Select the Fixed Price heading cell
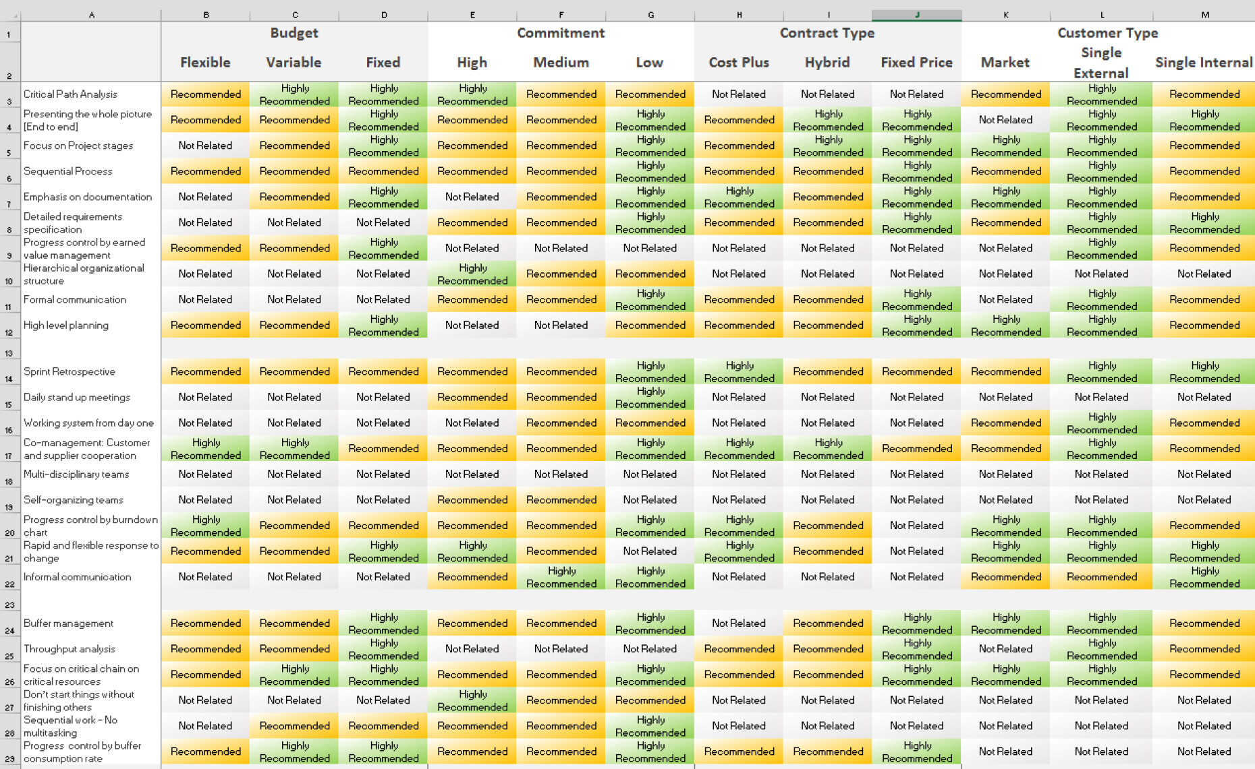Viewport: 1255px width, 769px height. tap(916, 63)
